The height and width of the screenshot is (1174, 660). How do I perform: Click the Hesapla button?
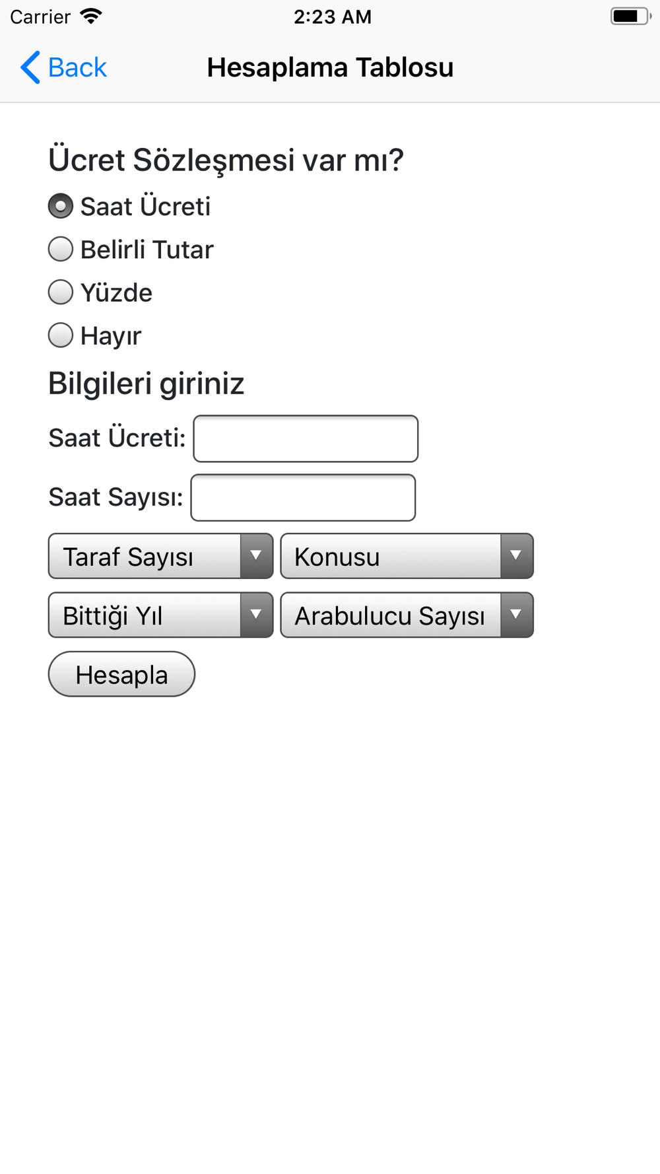click(121, 674)
